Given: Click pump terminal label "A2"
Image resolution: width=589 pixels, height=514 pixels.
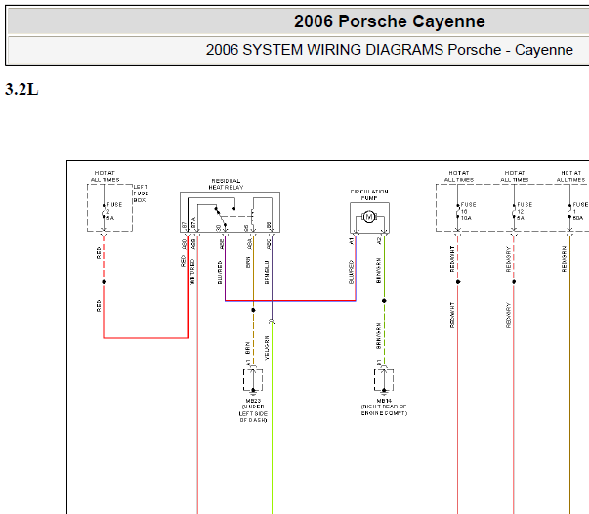Looking at the screenshot, I should tap(379, 240).
